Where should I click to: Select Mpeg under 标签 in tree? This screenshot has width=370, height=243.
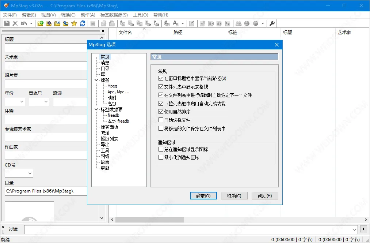click(x=112, y=86)
